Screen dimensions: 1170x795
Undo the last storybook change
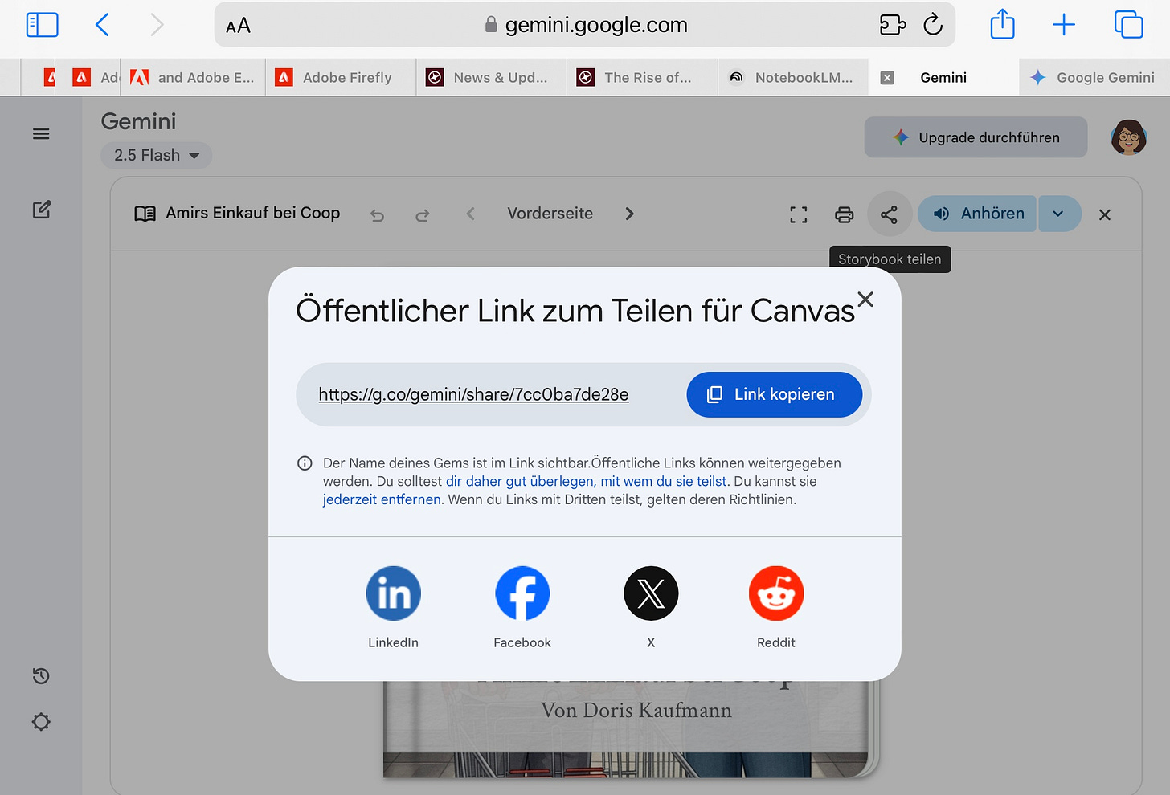[x=377, y=214]
